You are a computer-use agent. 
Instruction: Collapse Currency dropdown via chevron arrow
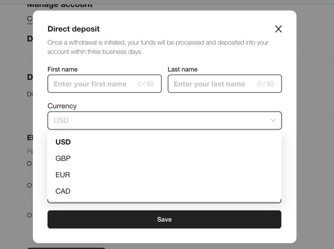tap(273, 121)
